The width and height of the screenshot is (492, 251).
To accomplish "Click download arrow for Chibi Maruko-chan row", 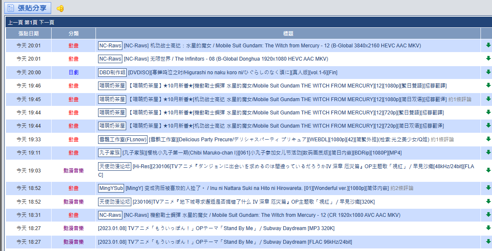I will [488, 152].
